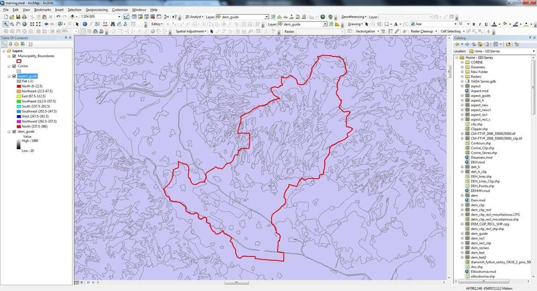
Task: Open the Catalog Location dropdown
Action: 533,51
